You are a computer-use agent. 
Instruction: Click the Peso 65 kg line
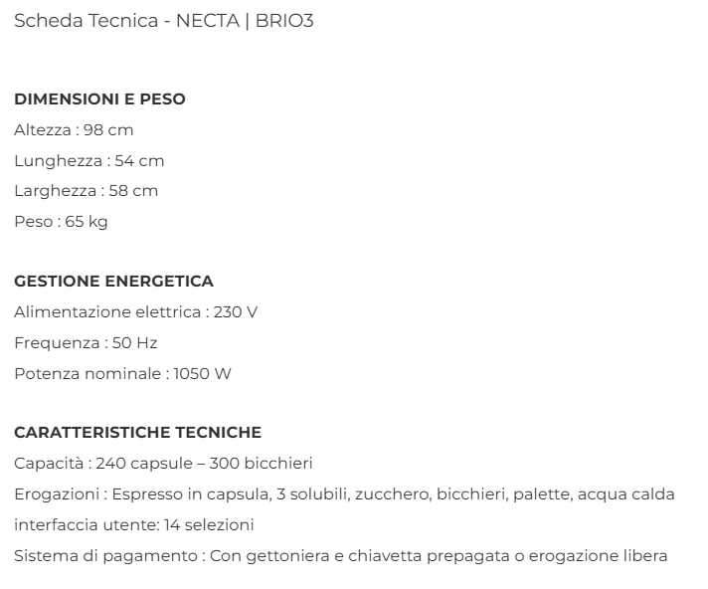click(61, 222)
